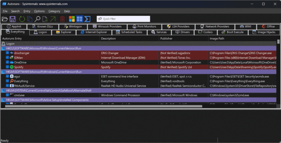Select the SafeBoot\AlternateShell registry row
Image resolution: width=281 pixels, height=143 pixels.
139,90
